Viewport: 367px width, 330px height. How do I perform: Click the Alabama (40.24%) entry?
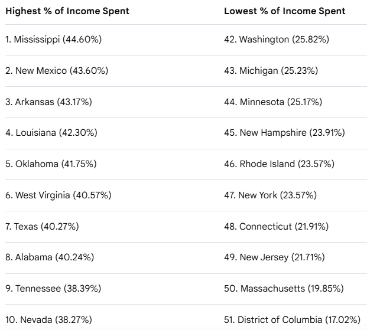(50, 257)
